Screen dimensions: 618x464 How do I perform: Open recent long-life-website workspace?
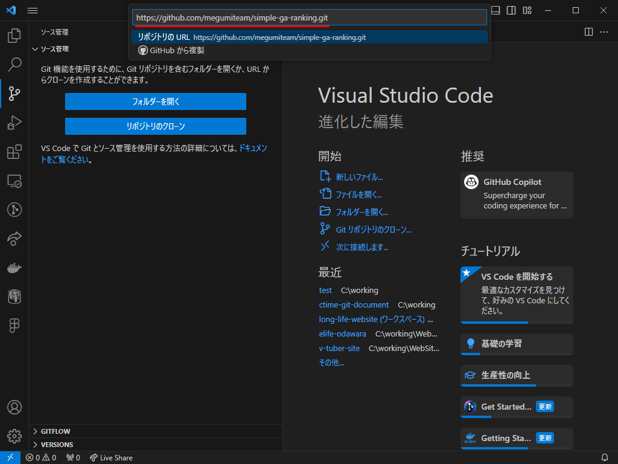[x=372, y=319]
